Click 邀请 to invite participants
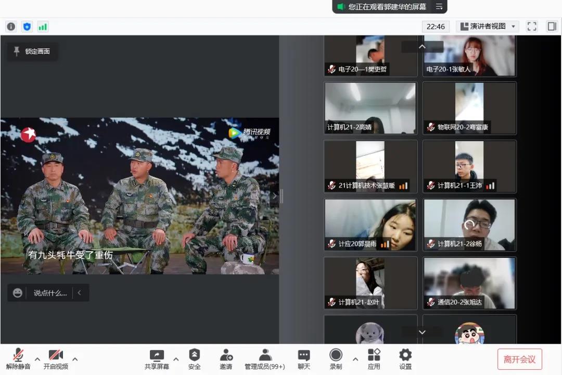The height and width of the screenshot is (375, 562). (x=226, y=359)
